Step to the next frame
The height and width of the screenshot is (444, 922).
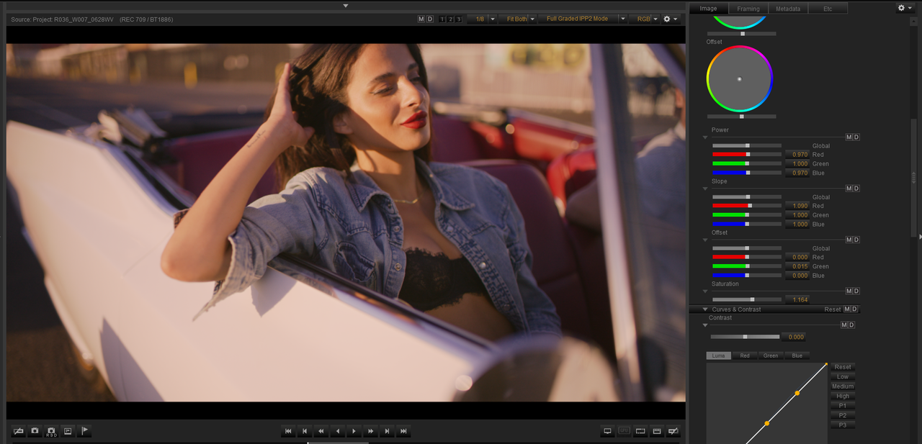tap(388, 431)
